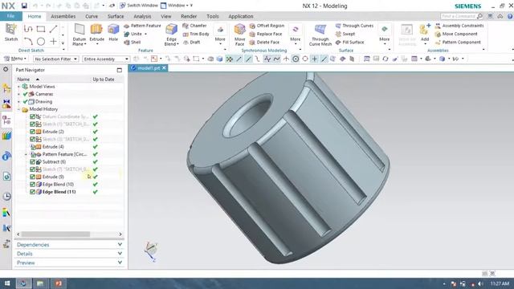Open File Explorer from the taskbar
Image resolution: width=514 pixels, height=289 pixels.
point(40,283)
